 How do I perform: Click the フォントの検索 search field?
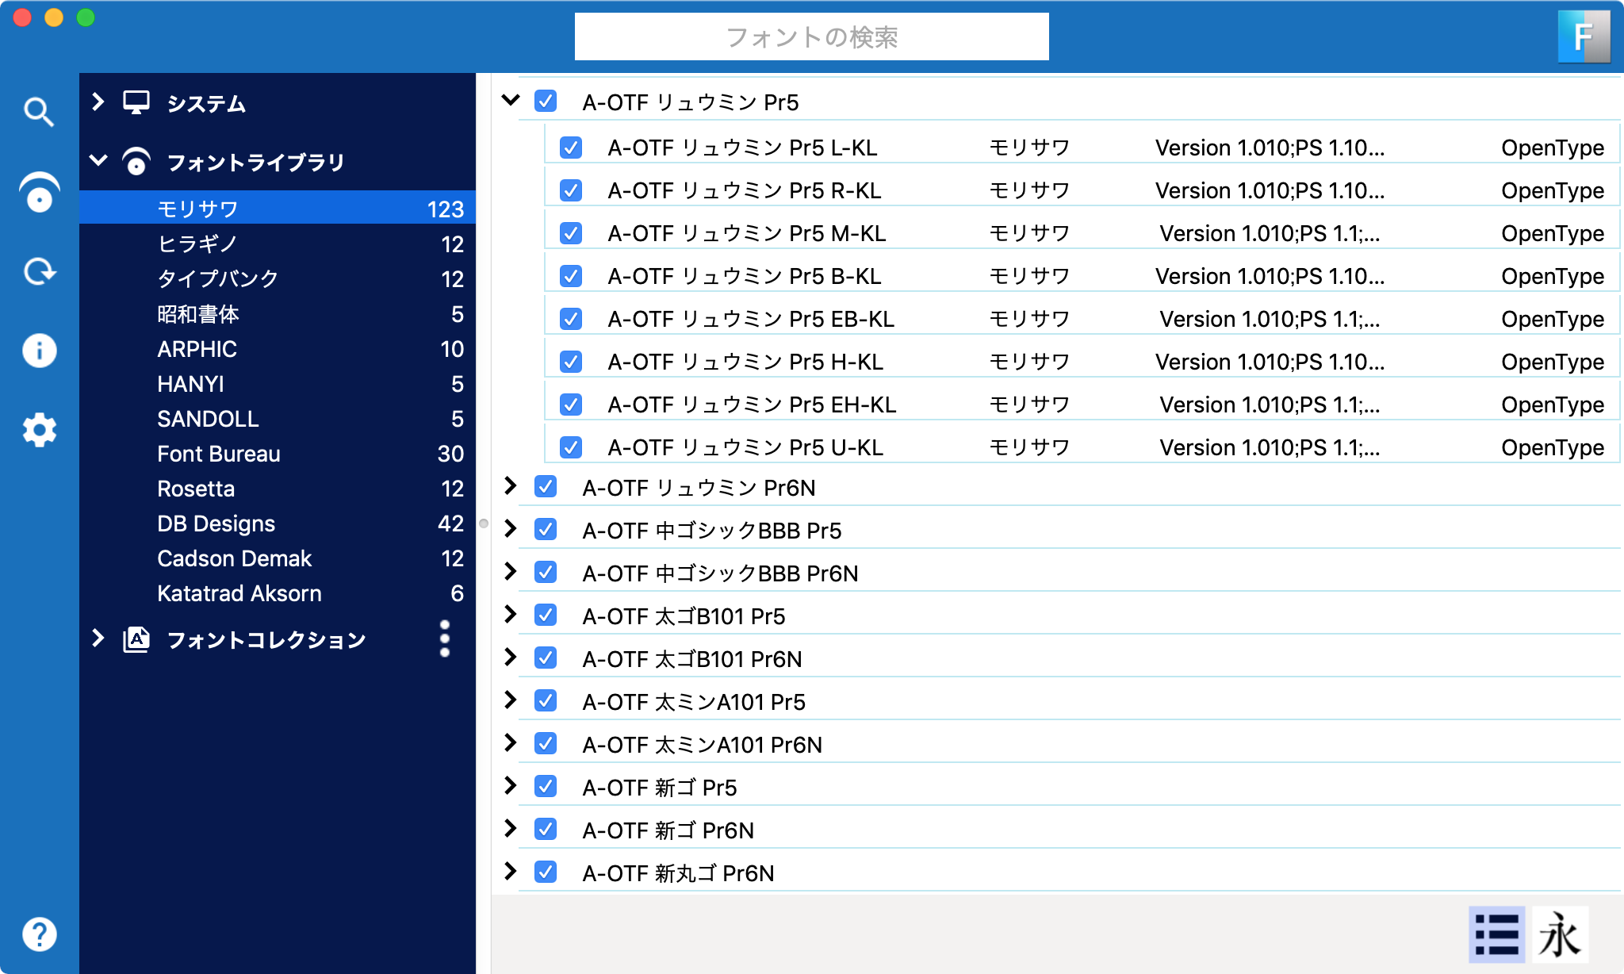[811, 36]
